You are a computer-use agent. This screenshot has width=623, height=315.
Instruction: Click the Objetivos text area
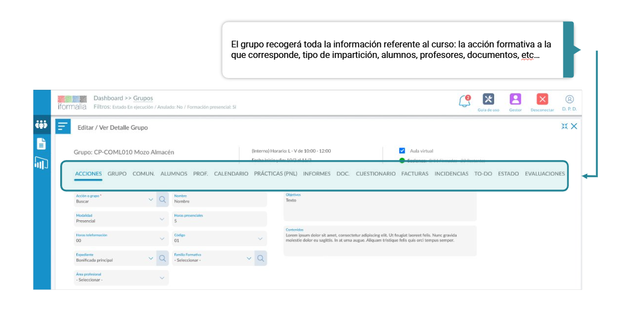tap(380, 206)
